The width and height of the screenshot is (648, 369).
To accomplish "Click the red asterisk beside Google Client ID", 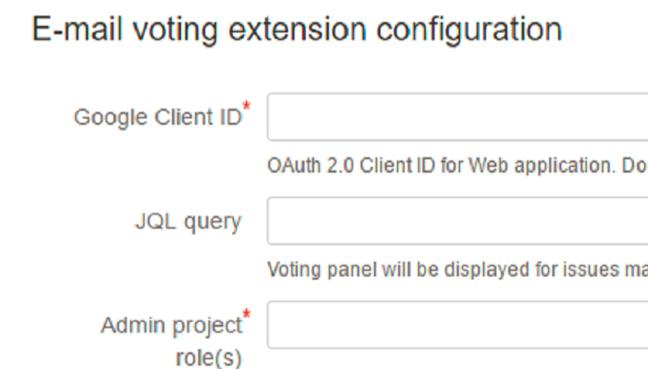I will tap(246, 109).
